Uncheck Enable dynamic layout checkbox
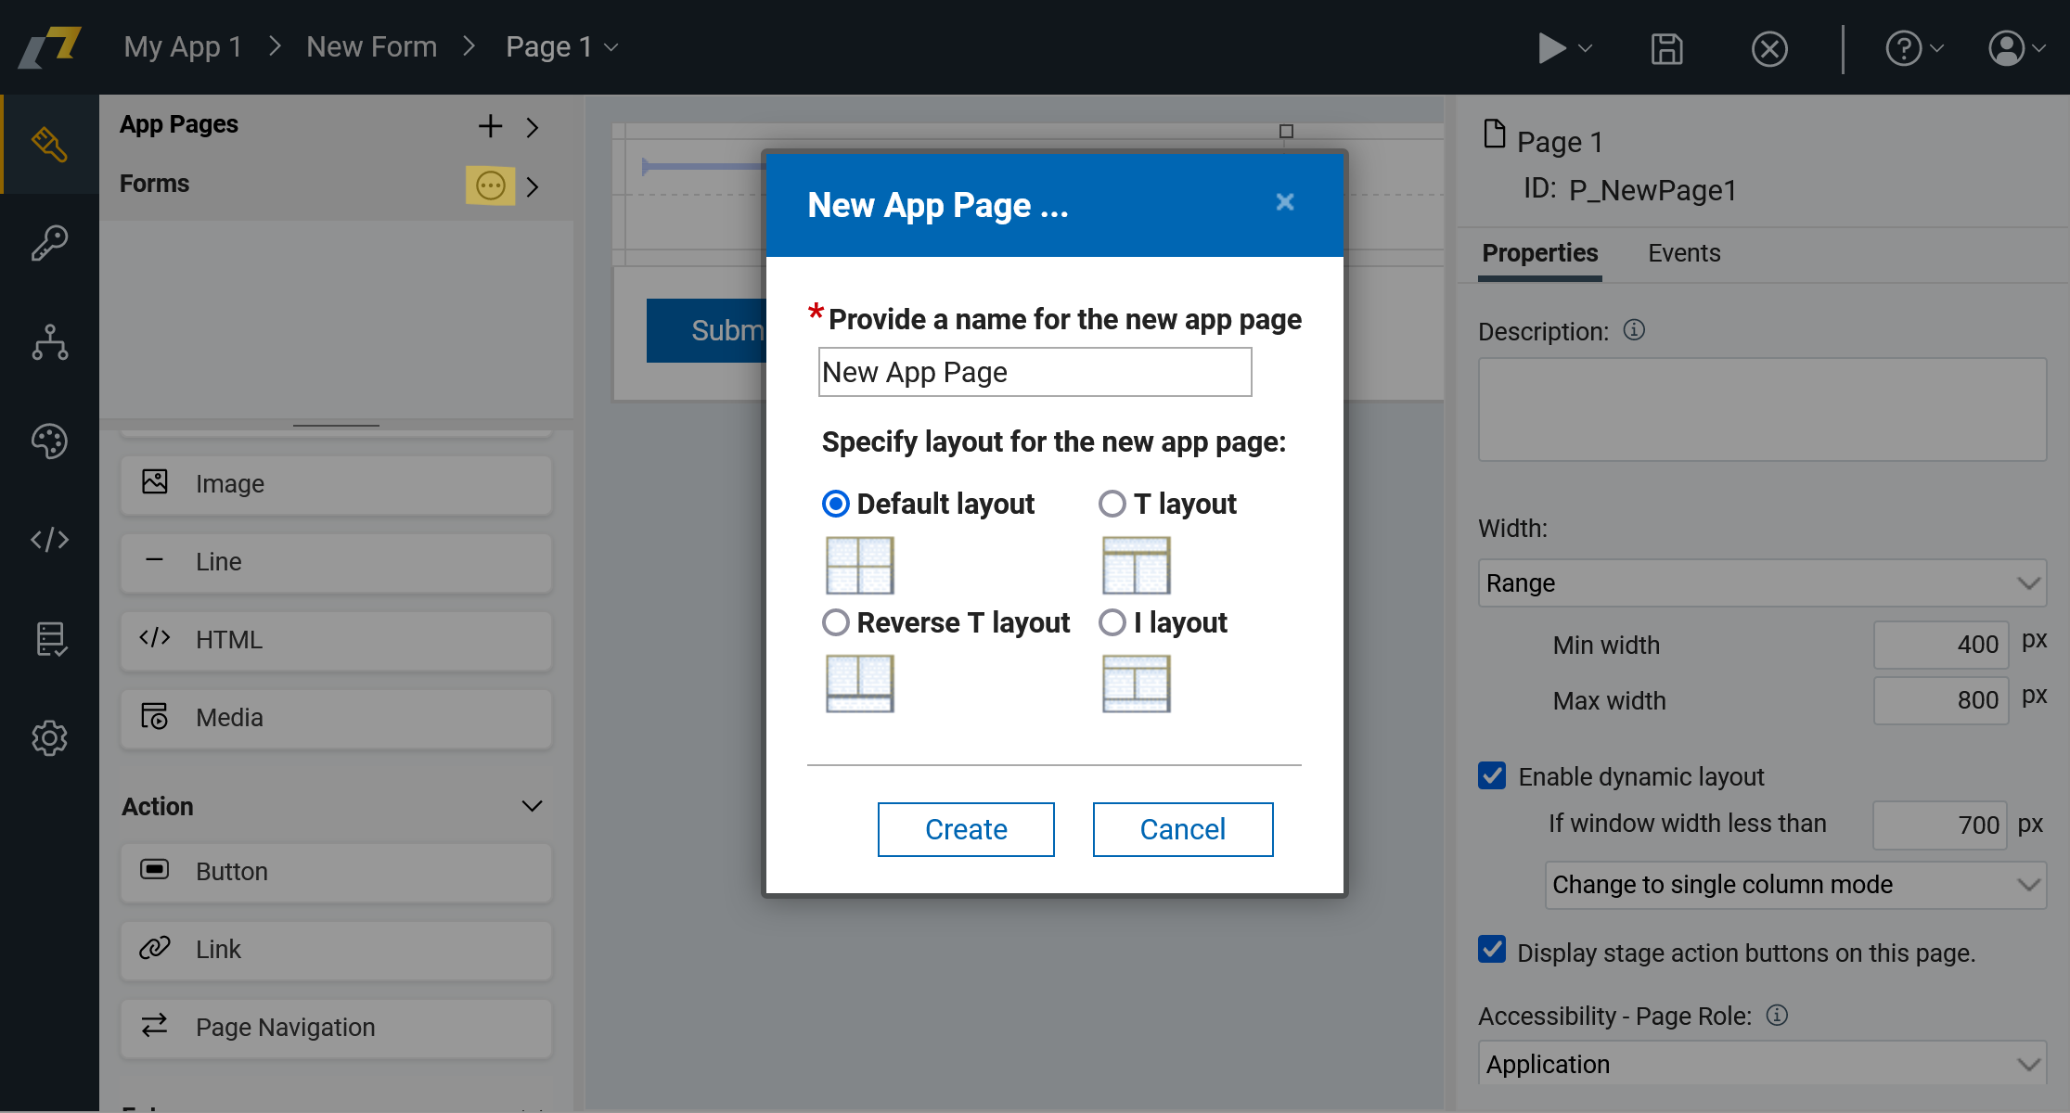 1492,775
